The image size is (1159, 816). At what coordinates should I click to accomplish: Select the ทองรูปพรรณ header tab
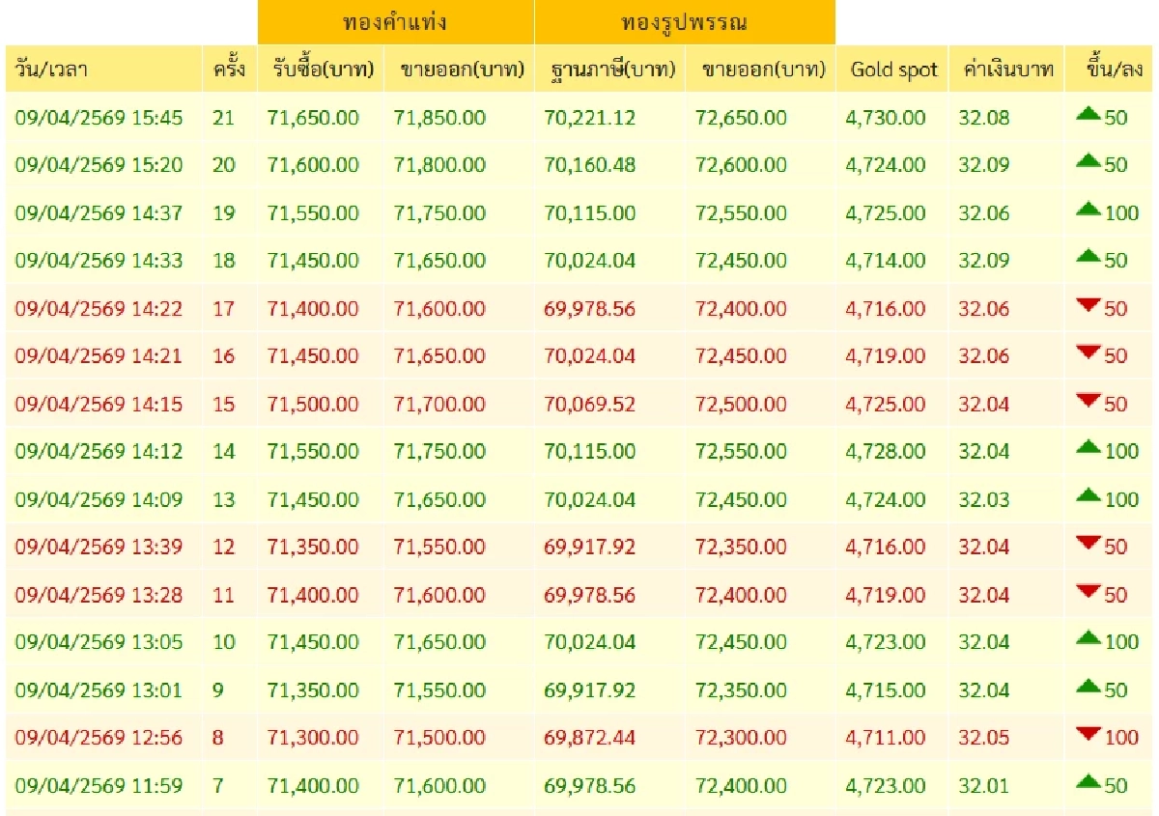click(684, 21)
